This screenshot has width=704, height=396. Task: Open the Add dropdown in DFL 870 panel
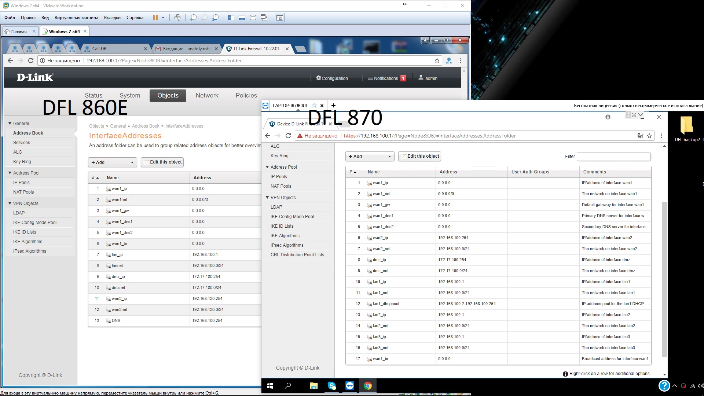[370, 156]
